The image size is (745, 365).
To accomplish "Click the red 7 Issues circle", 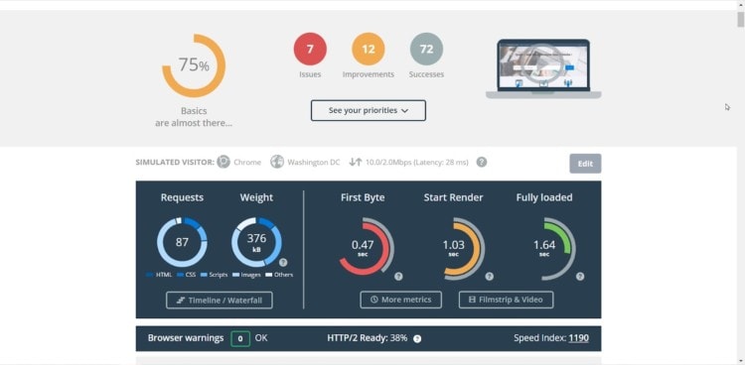I will [x=310, y=49].
